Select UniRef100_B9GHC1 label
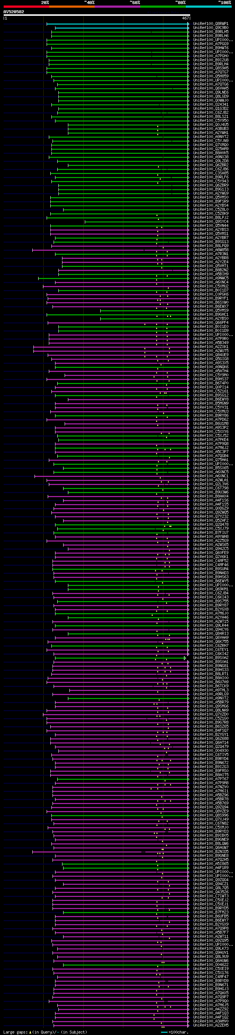Screen dimensions: 235x1035 point(210,314)
